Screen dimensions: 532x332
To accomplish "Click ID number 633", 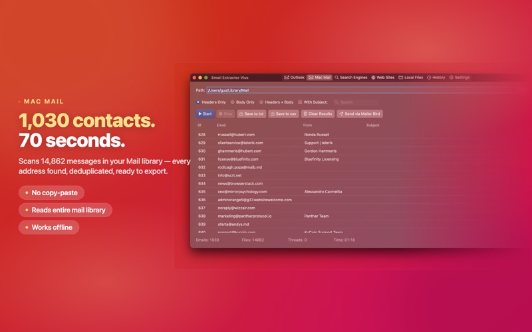I will 202,175.
